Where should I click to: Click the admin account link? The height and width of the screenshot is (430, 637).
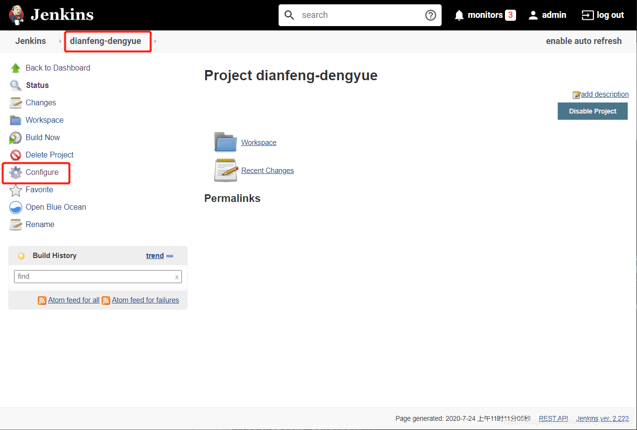[x=554, y=15]
